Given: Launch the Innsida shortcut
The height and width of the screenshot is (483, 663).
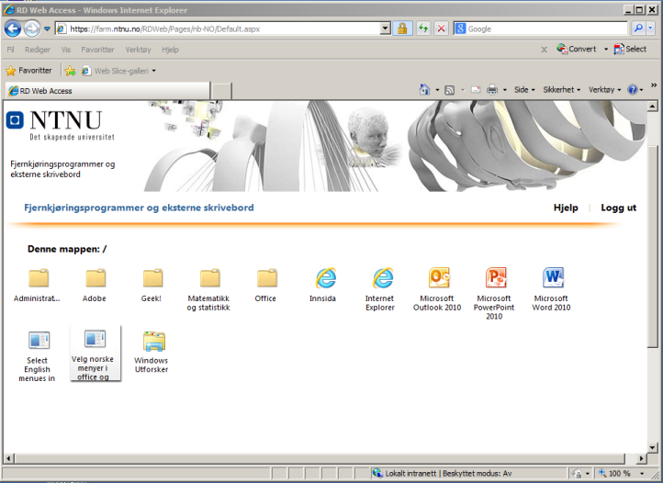Looking at the screenshot, I should point(324,285).
